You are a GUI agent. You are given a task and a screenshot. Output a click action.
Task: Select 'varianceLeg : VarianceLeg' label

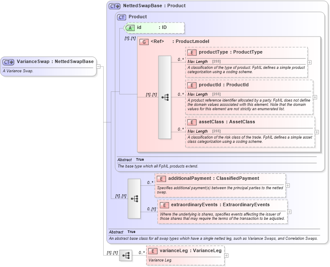191,250
